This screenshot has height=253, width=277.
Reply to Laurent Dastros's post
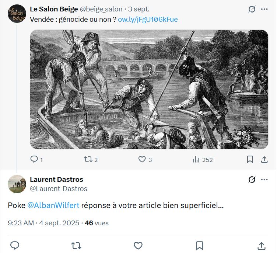pos(15,245)
